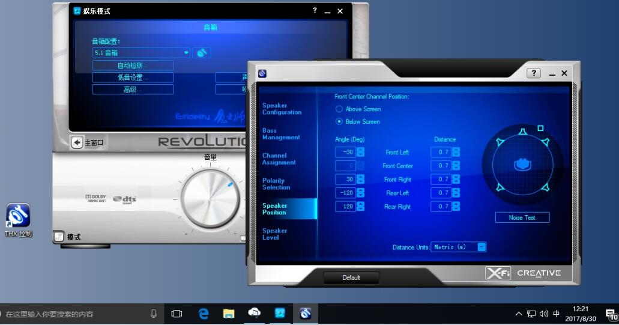
Task: Click the speaker test icon beside 5.1 音箱
Action: 202,53
